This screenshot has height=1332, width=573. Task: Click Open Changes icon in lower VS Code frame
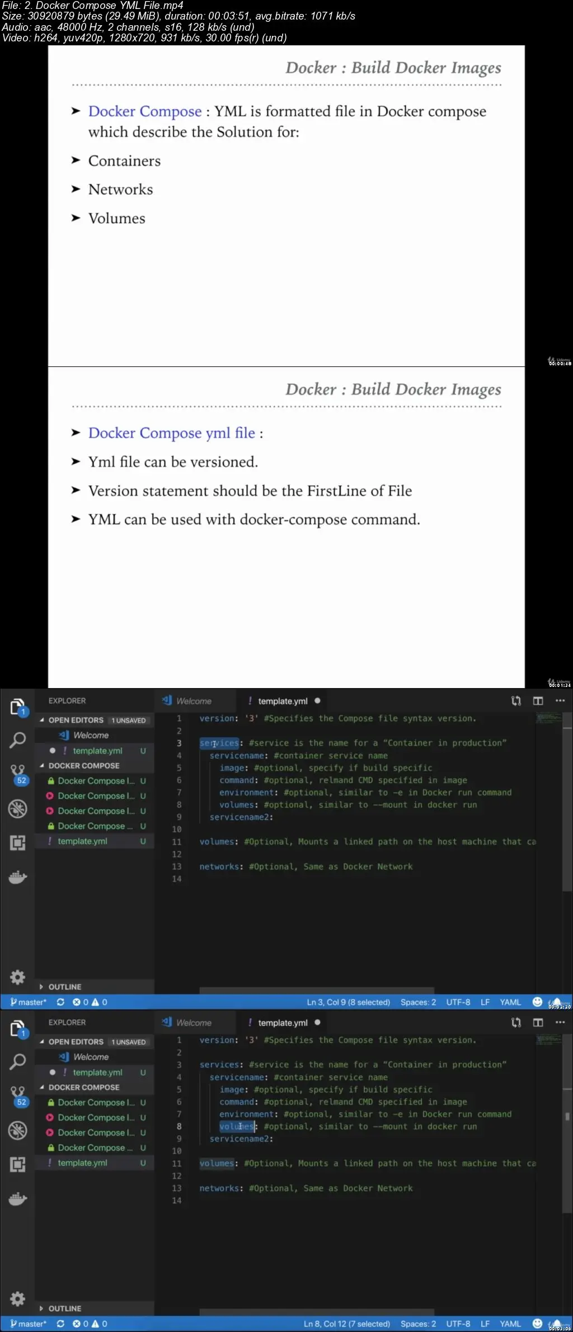click(x=516, y=1023)
